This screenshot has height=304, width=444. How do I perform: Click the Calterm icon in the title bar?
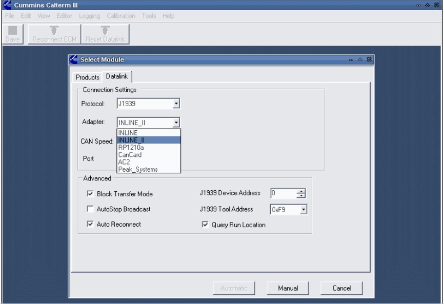click(6, 6)
